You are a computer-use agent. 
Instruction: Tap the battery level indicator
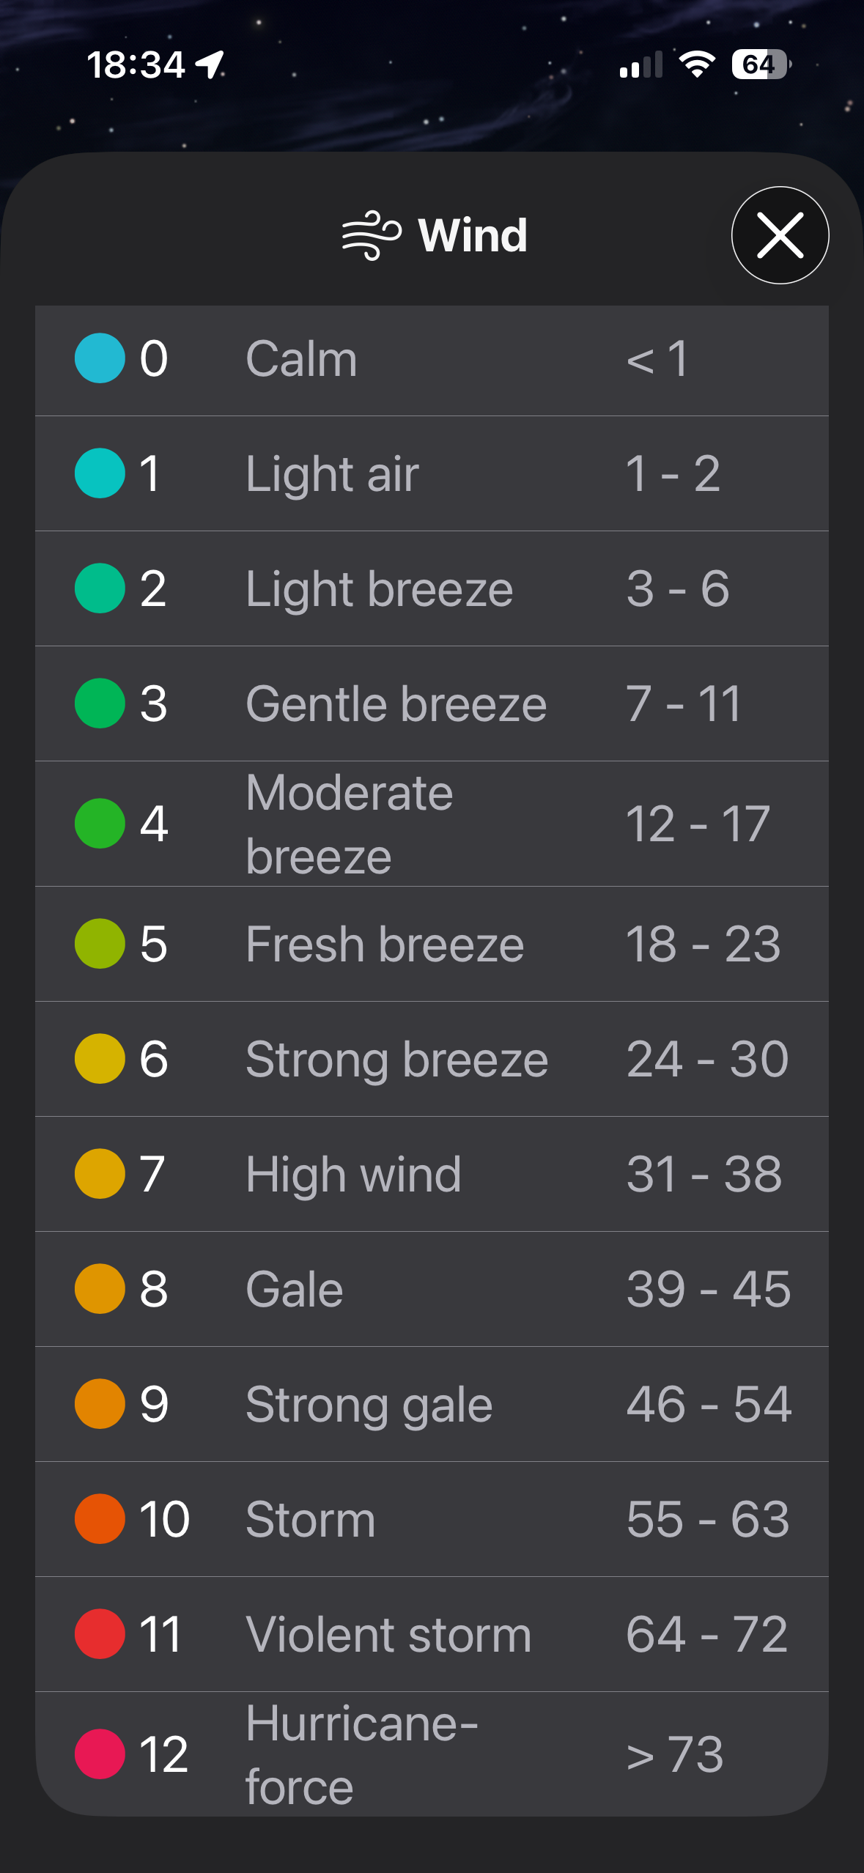point(761,64)
